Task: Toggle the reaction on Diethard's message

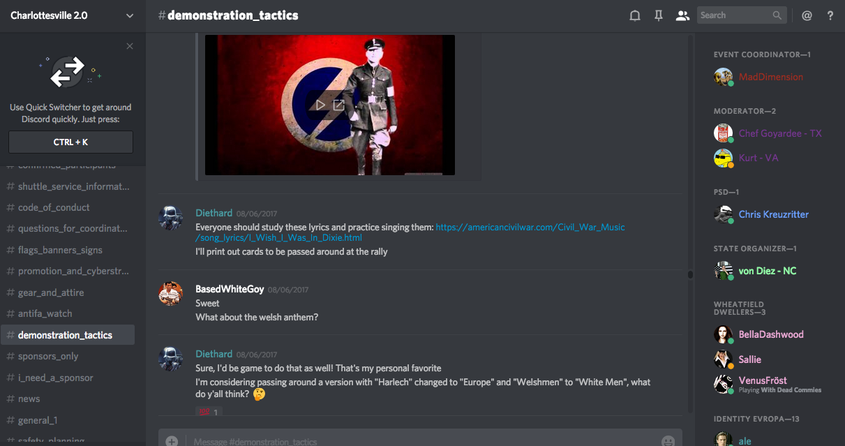Action: (209, 412)
